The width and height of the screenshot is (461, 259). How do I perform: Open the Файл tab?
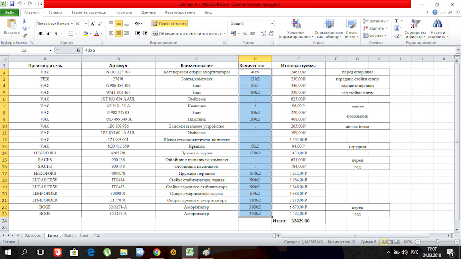[x=10, y=12]
